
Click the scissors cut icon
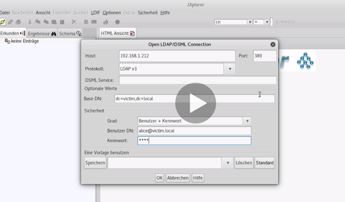click(30, 22)
